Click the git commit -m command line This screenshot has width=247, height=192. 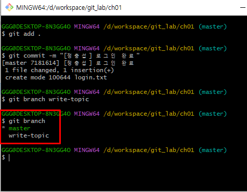(x=71, y=56)
